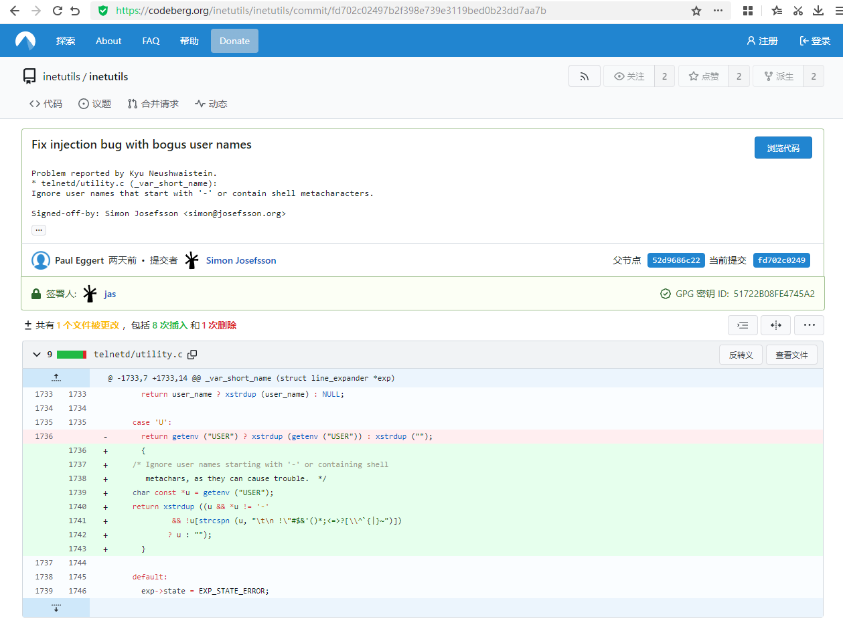Collapse the telnetd/utility.c diff

(37, 355)
